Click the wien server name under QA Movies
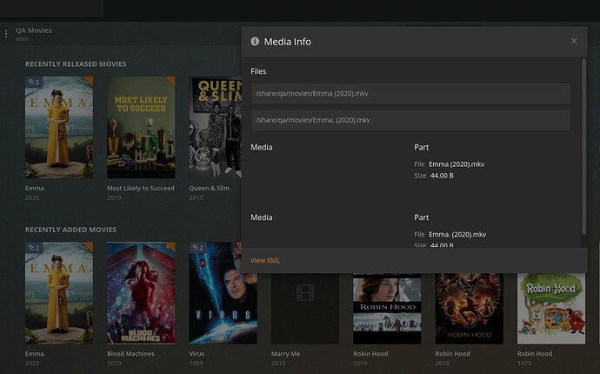Viewport: 600px width, 374px height. [22, 38]
